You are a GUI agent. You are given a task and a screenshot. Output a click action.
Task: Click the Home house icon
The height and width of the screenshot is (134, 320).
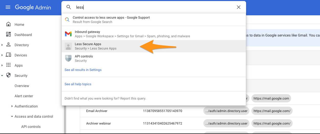coord(8,24)
